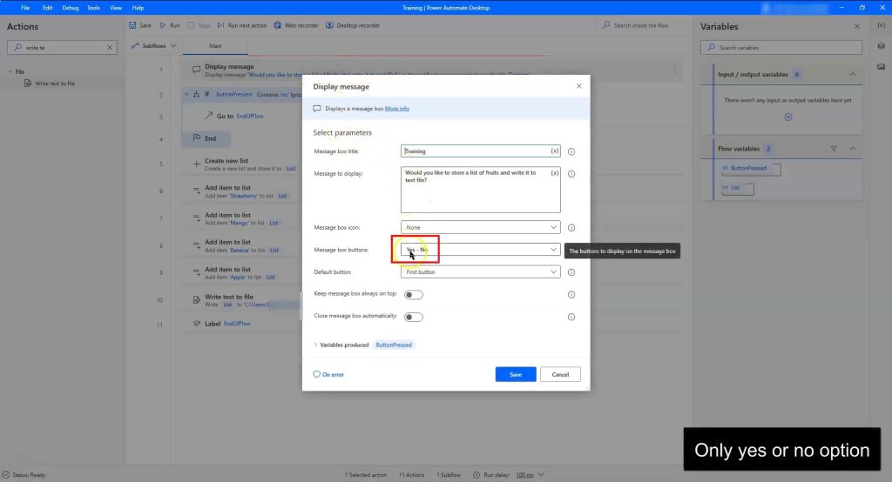Open Message box icon dropdown
892x482 pixels.
pyautogui.click(x=480, y=227)
